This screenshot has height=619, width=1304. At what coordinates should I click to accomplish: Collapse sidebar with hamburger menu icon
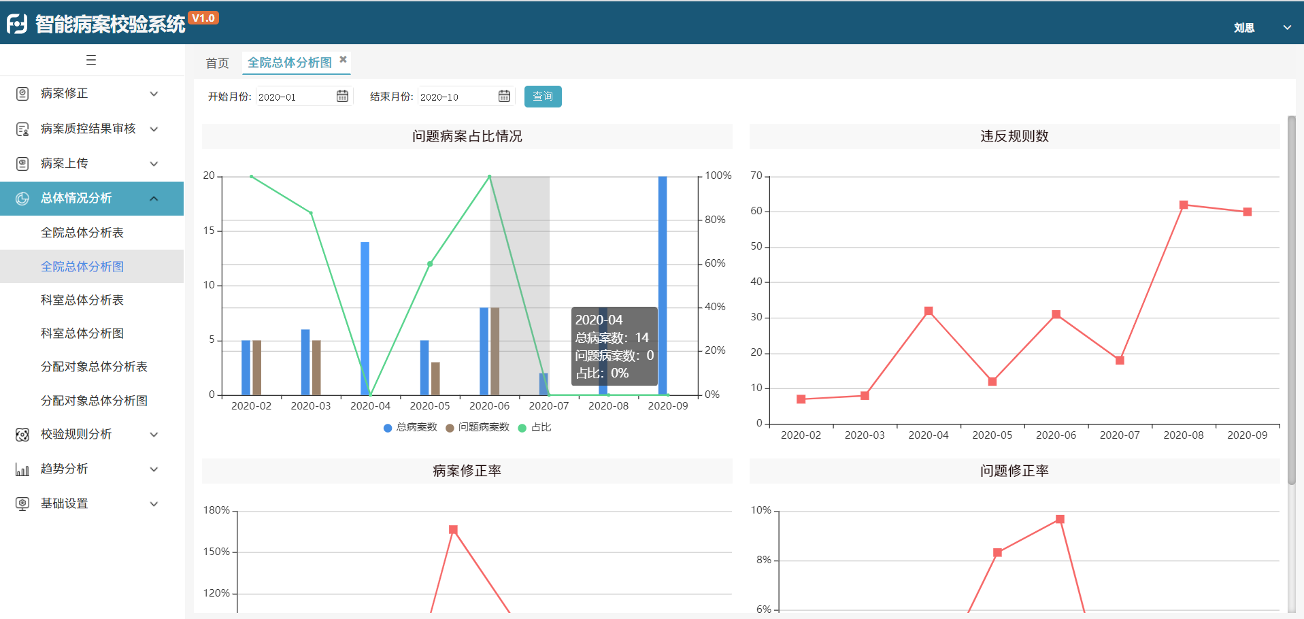(x=91, y=60)
